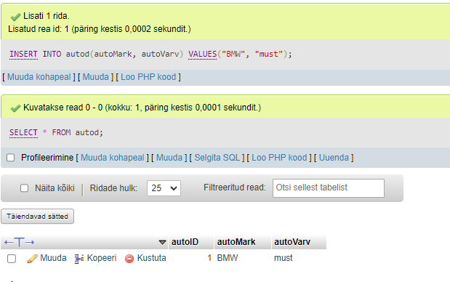Click the red Kustuta delete icon
Screen dimensions: 450x282
click(x=129, y=259)
